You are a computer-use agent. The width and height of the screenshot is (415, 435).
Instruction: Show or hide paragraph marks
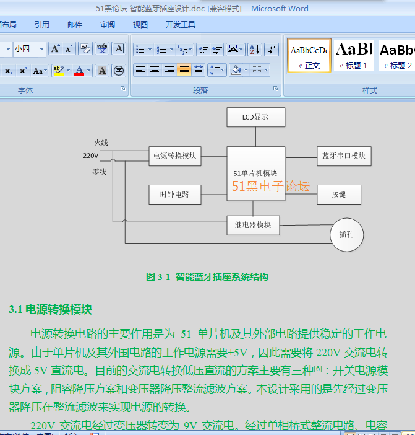(272, 50)
